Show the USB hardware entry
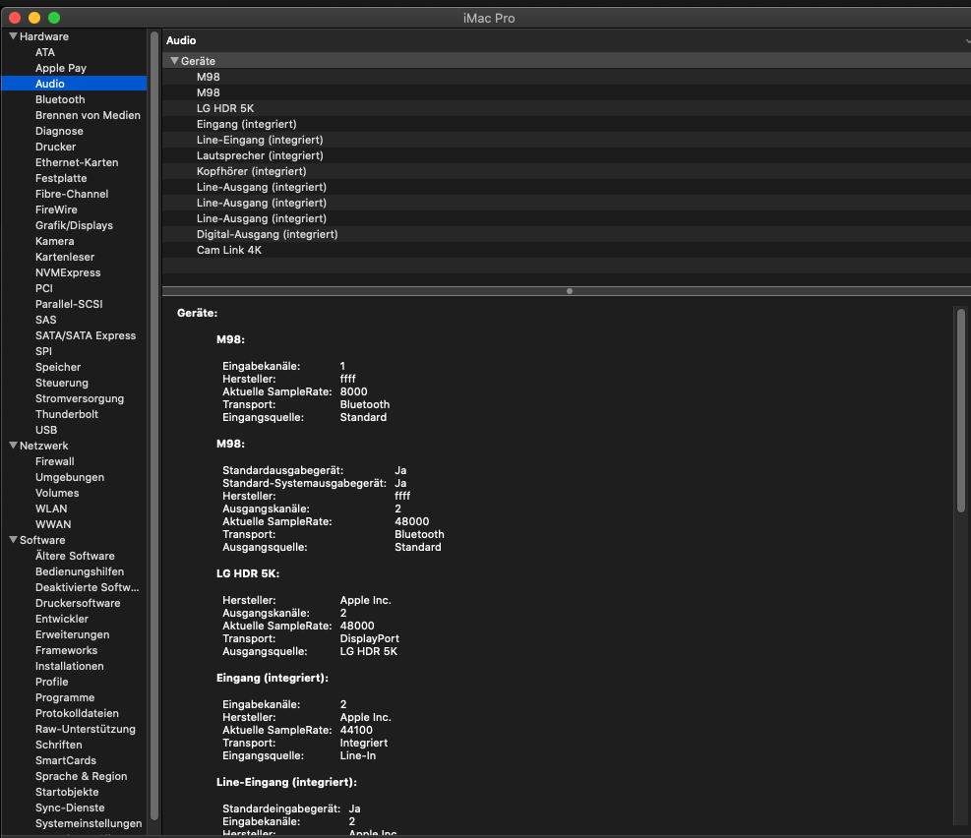 (x=46, y=430)
